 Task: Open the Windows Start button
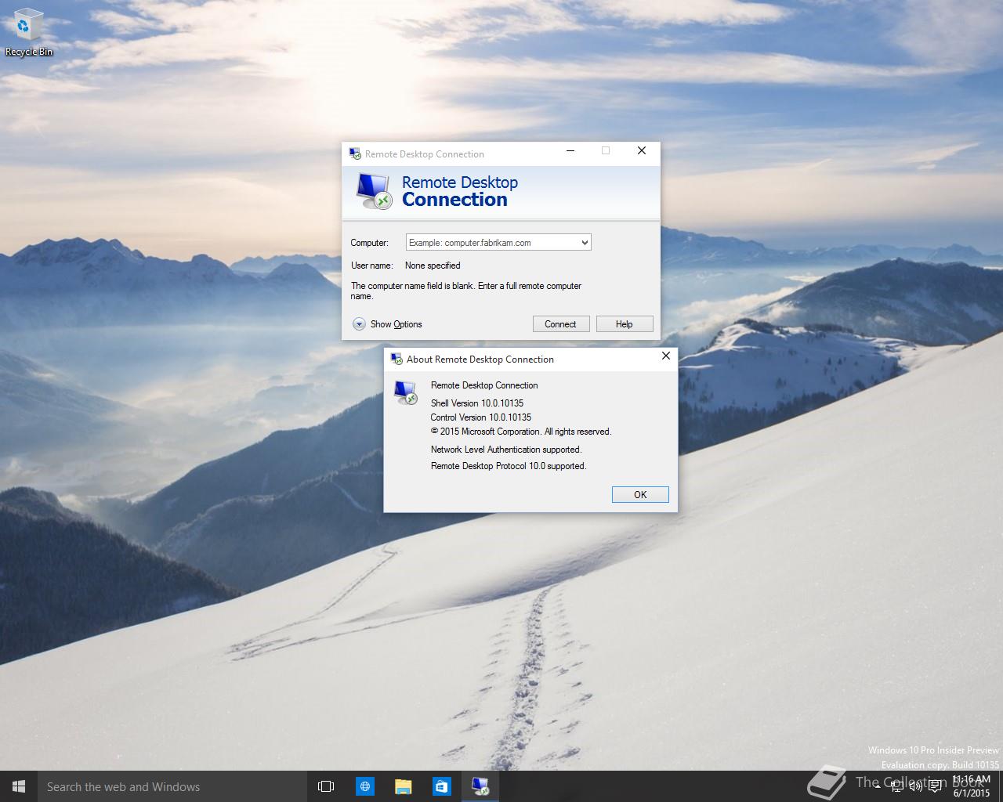click(x=19, y=786)
